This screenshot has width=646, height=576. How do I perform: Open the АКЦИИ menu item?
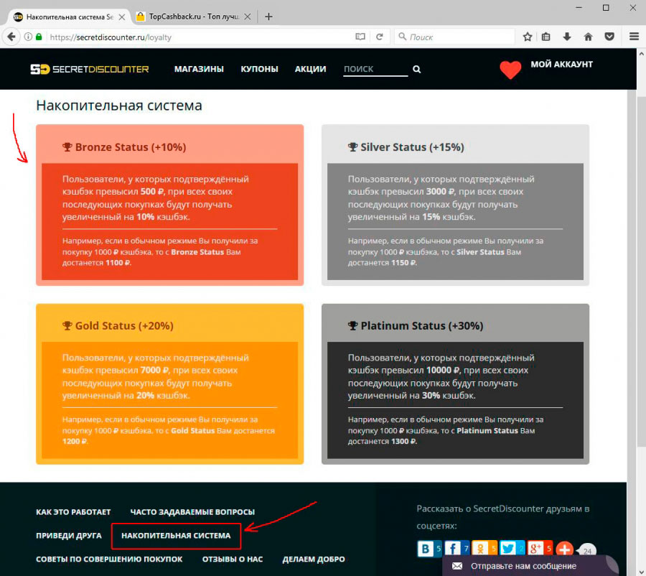[310, 69]
